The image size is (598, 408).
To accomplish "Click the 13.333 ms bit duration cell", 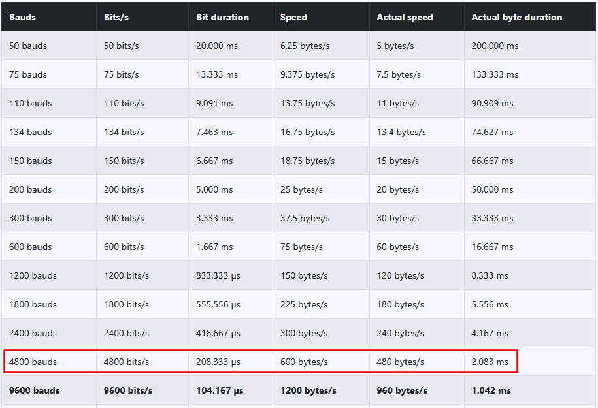I will pos(214,74).
